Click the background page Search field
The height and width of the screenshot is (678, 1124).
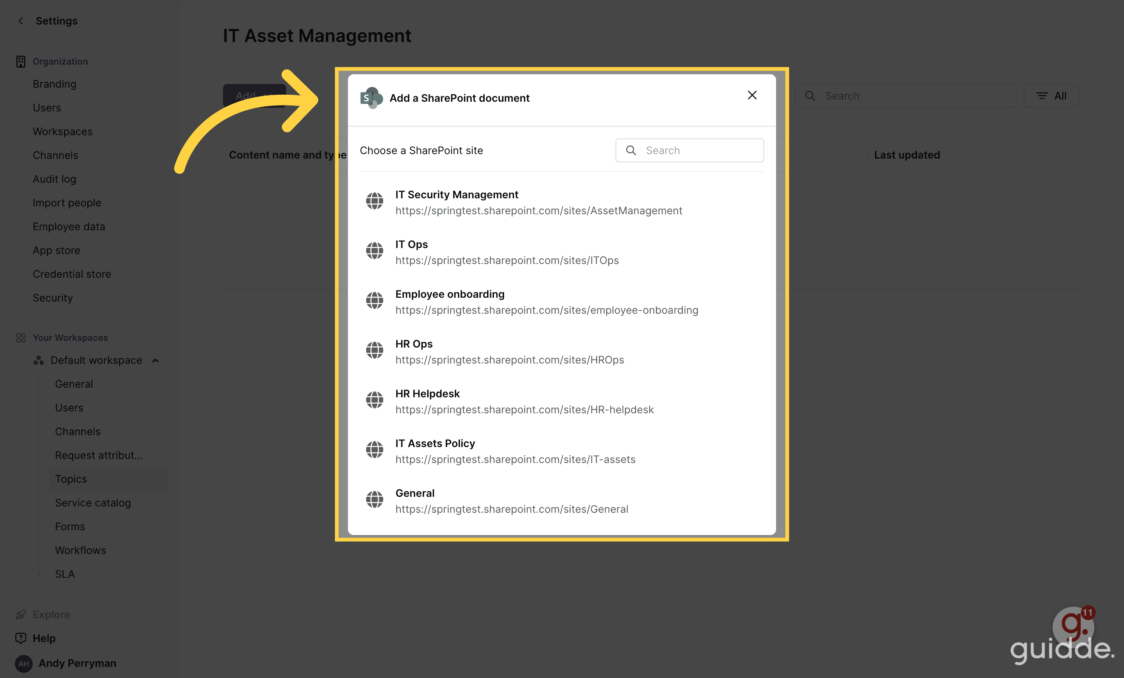906,96
